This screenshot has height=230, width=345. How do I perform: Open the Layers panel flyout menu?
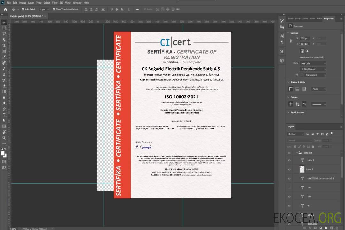pos(341,127)
